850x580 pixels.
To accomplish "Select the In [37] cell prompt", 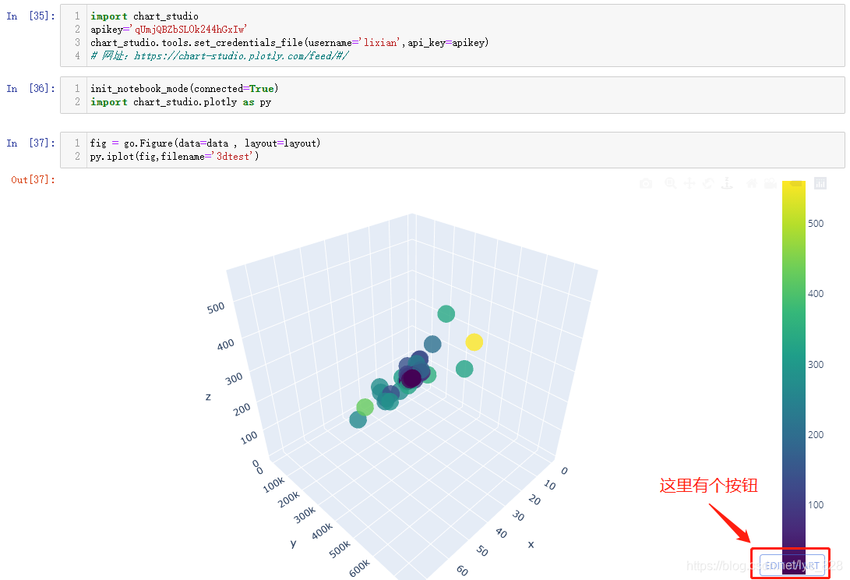I will pos(30,143).
